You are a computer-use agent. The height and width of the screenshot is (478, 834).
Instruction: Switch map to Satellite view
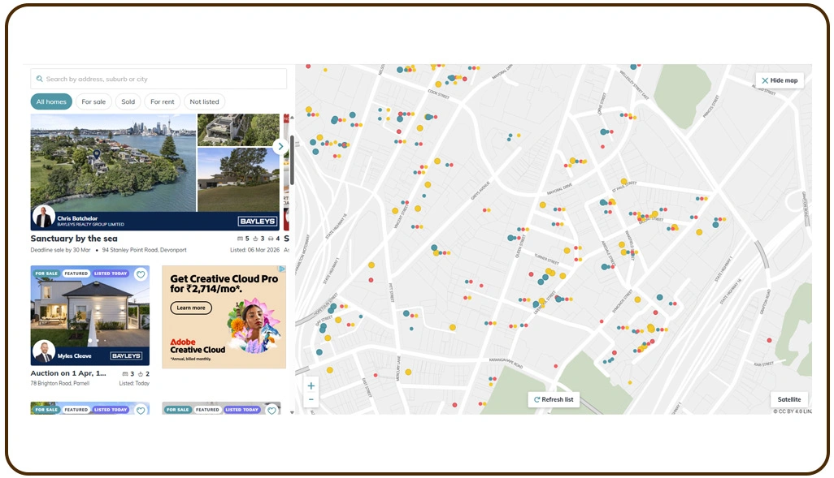[x=788, y=399]
